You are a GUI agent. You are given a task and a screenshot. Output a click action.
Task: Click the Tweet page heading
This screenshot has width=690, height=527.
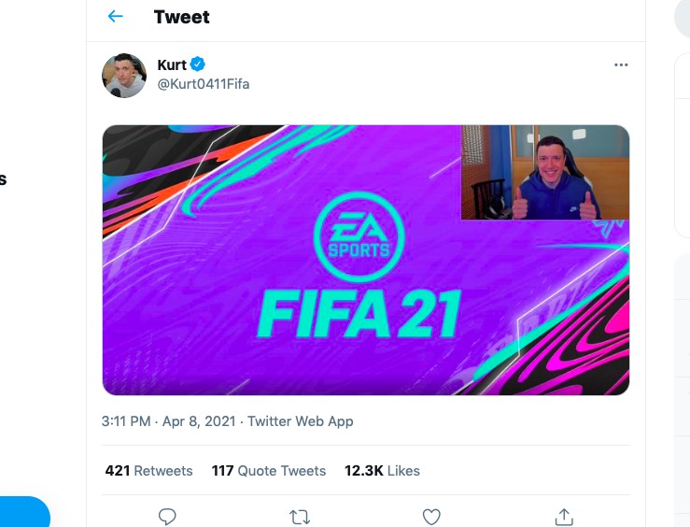(181, 17)
